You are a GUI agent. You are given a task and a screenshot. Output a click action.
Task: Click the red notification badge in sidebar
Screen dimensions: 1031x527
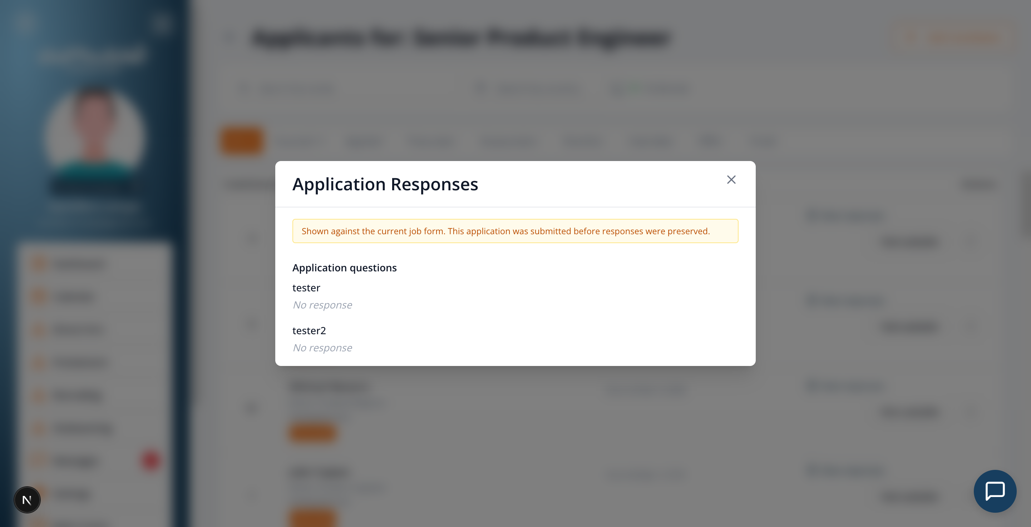(151, 460)
